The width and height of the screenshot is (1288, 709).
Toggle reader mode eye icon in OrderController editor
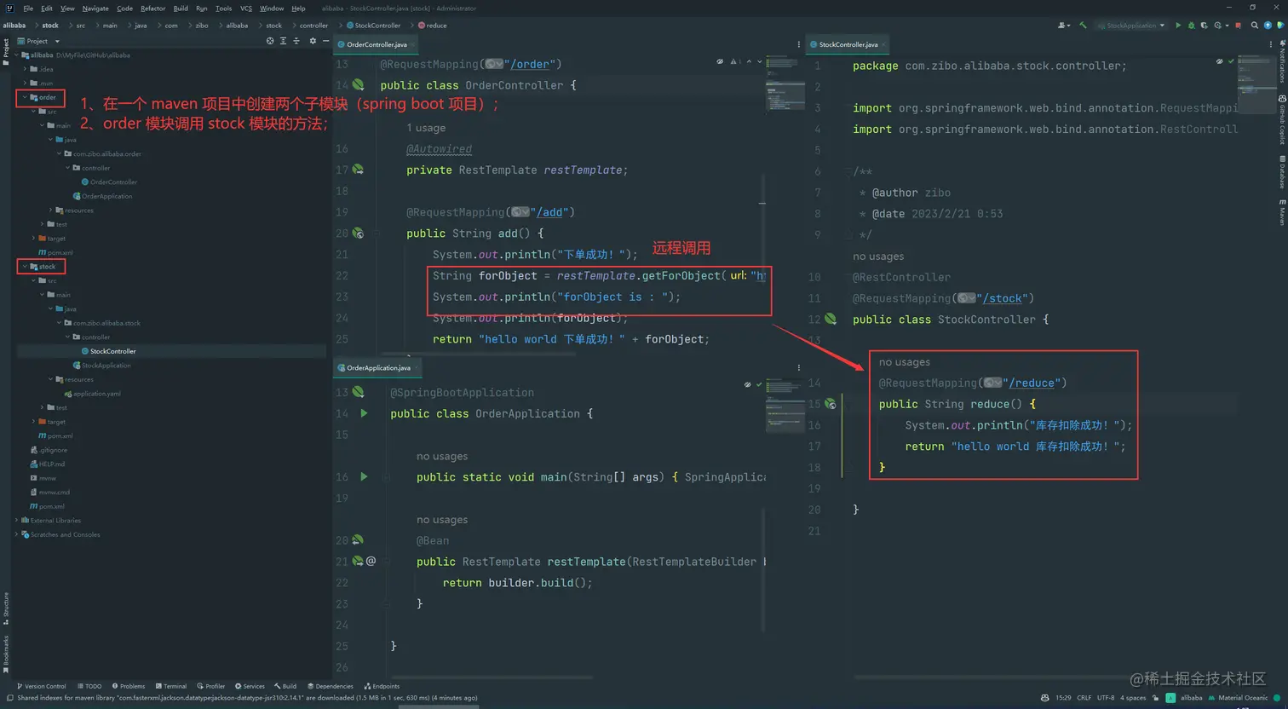pos(721,61)
